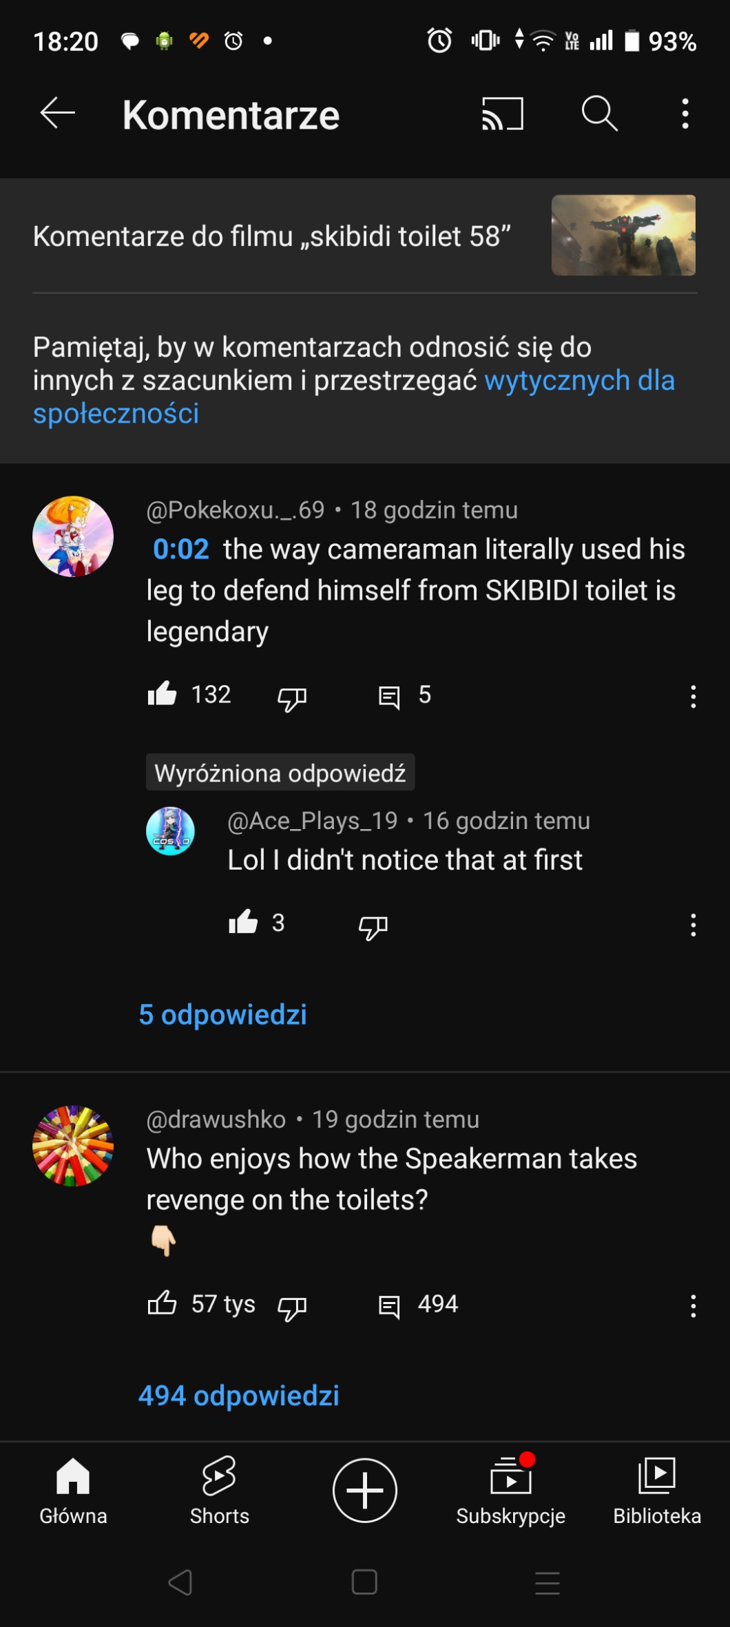This screenshot has height=1627, width=730.
Task: Like the Ace_Plays_19 reply
Action: coord(243,923)
